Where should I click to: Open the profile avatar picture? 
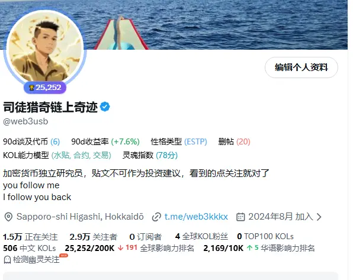[x=45, y=47]
